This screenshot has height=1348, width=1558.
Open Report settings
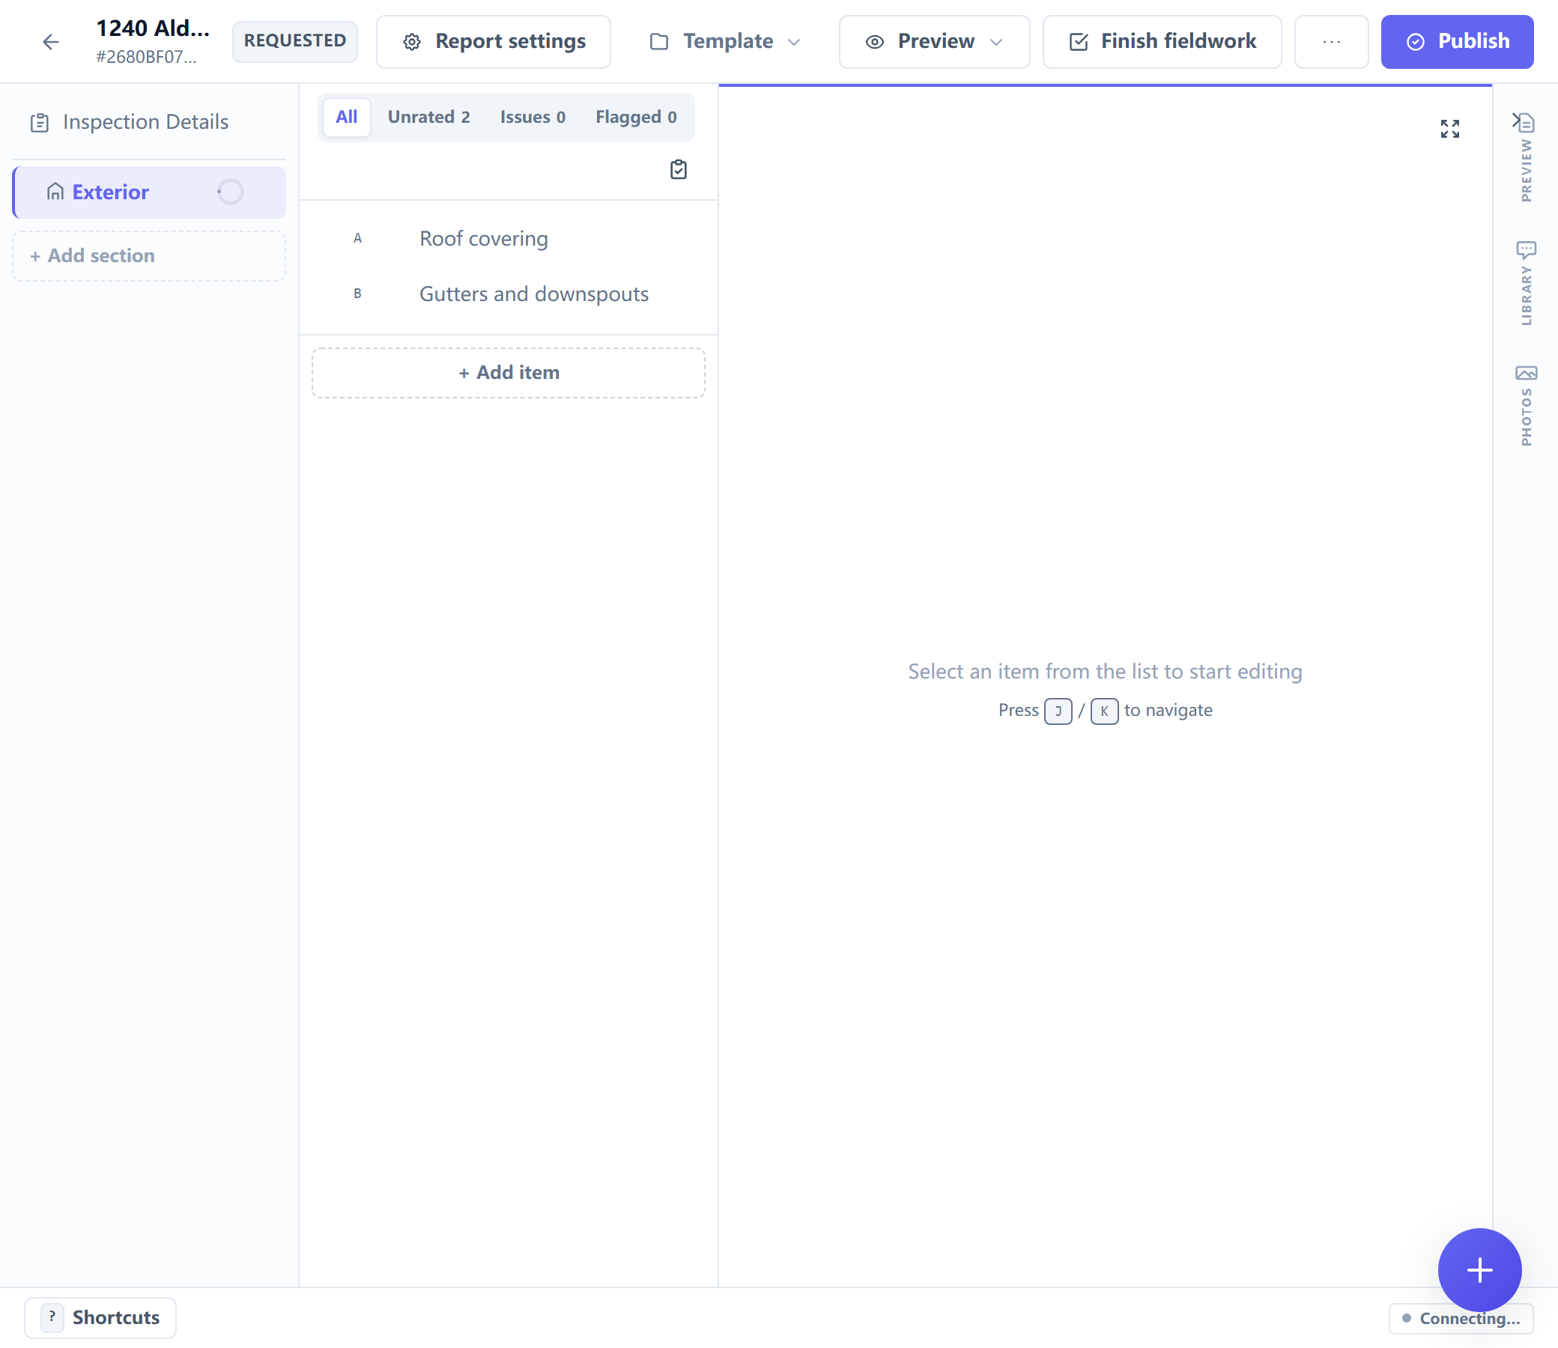pos(494,42)
